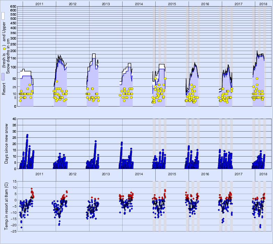
Task: Click the highest yellow fresh snow circle in 2012
Action: click(x=57, y=81)
